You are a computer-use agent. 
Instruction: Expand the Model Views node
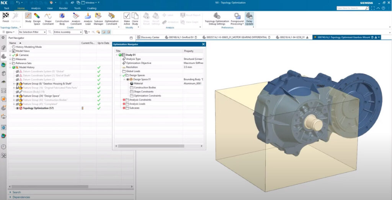(10, 51)
